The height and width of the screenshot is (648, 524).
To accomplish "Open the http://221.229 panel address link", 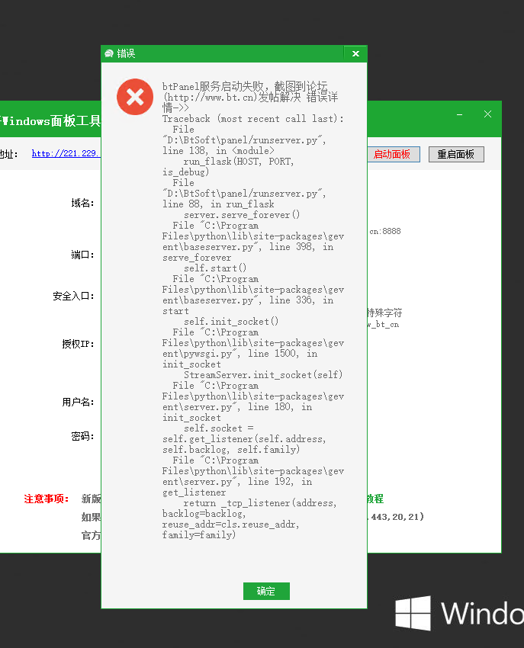I will tap(66, 153).
